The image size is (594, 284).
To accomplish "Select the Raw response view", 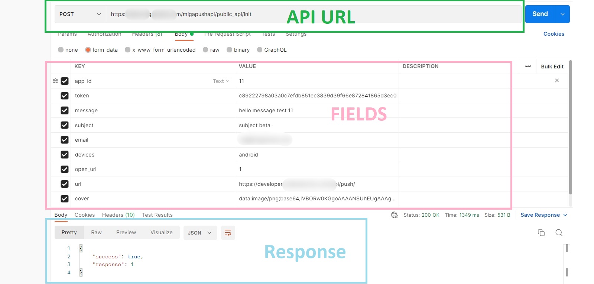I will pyautogui.click(x=96, y=232).
